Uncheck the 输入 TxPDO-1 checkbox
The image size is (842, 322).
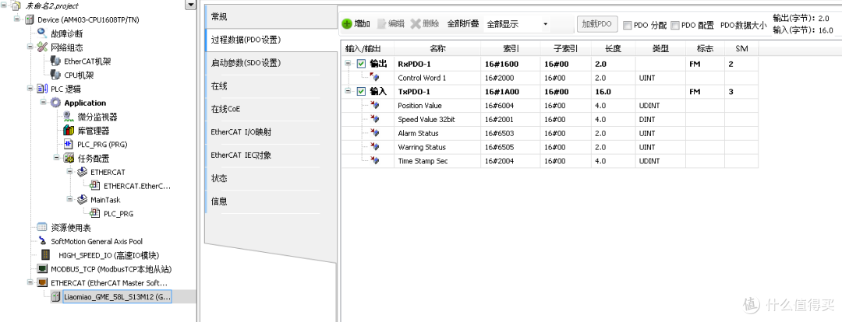point(362,92)
